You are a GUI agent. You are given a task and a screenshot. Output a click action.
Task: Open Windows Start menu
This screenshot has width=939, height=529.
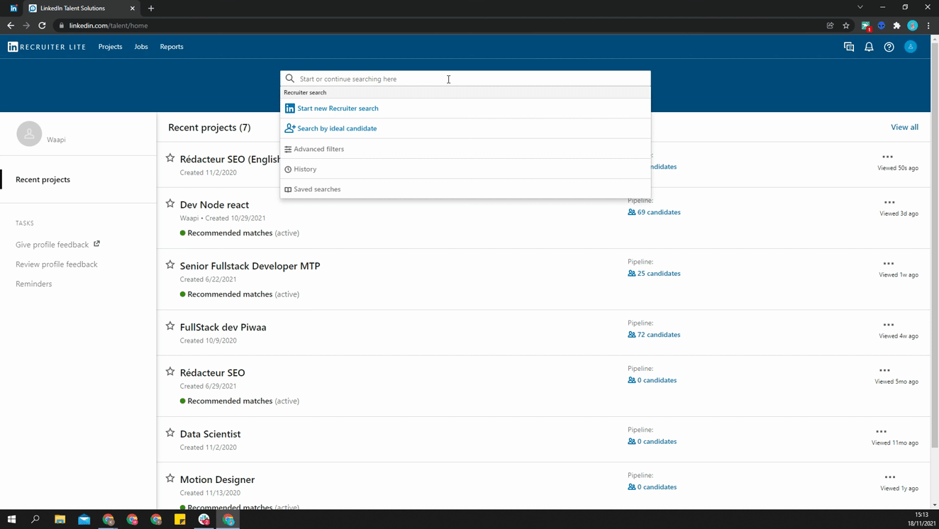(x=11, y=519)
